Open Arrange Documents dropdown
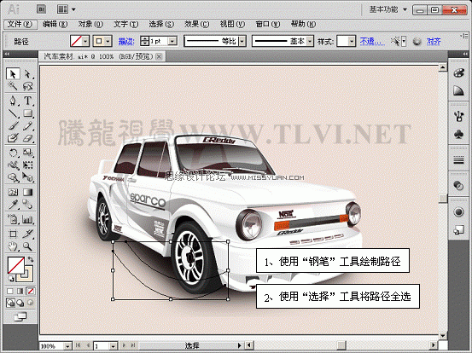 [67, 9]
